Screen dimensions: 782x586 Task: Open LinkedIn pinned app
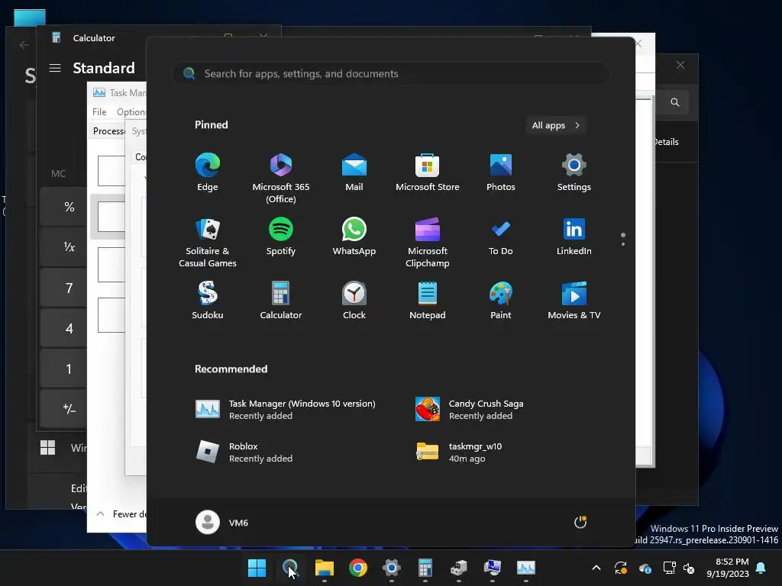[x=574, y=237]
